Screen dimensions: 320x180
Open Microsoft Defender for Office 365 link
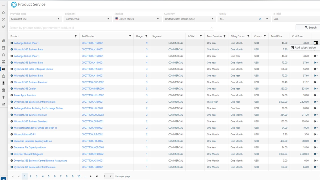[x=35, y=128]
